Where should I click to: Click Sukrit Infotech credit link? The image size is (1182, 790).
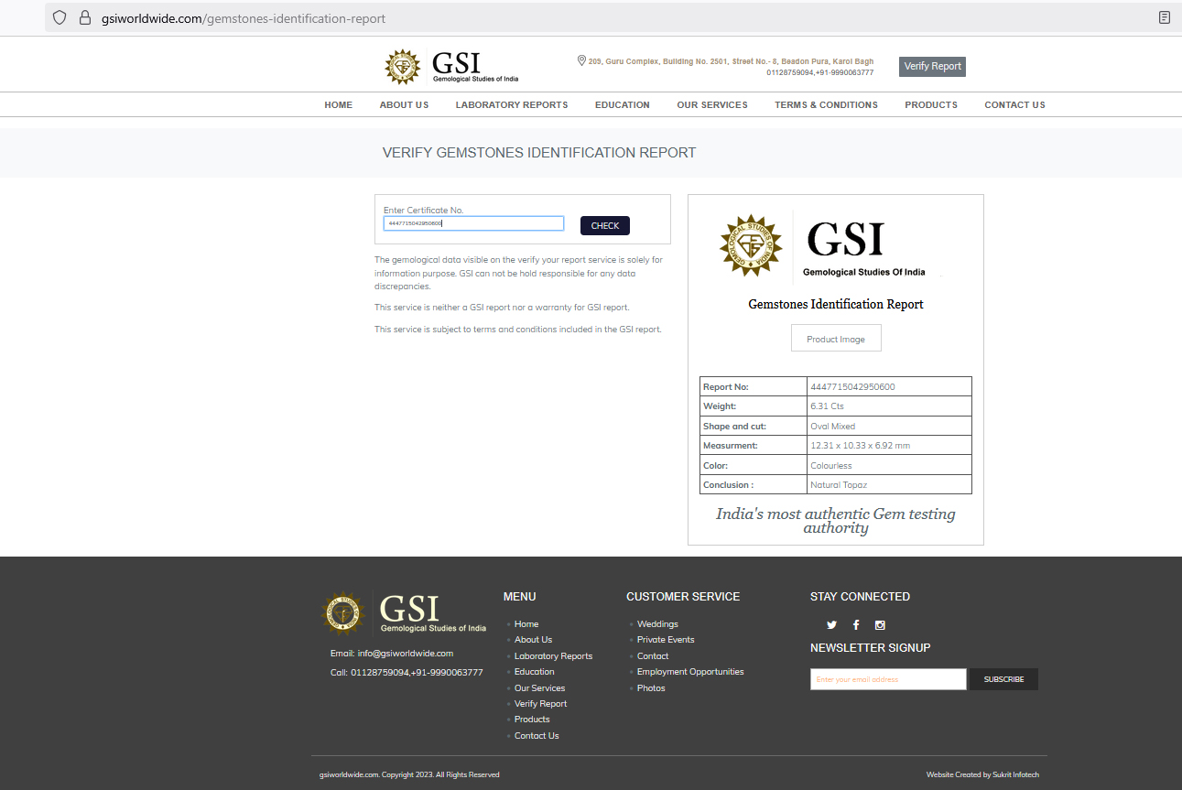click(x=1016, y=774)
